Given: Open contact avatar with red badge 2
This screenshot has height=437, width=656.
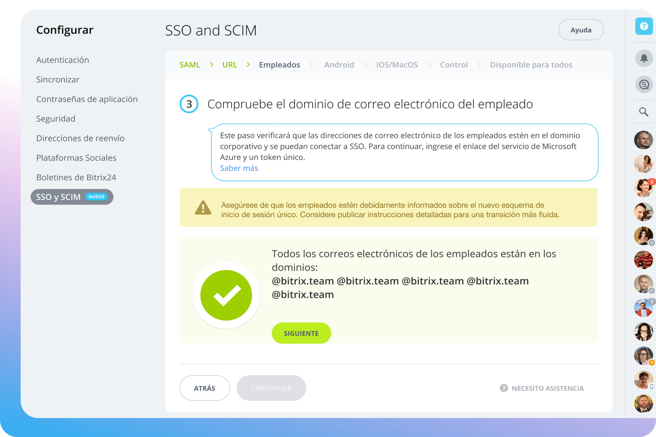Looking at the screenshot, I should [643, 188].
